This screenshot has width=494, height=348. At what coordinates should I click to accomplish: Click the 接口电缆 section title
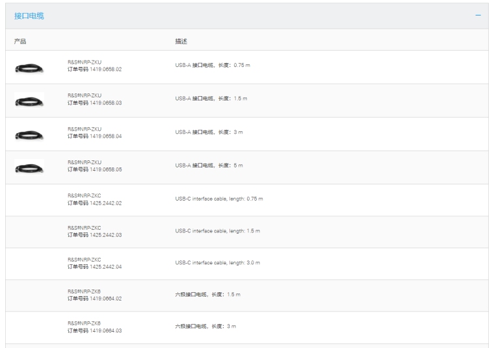tap(29, 16)
